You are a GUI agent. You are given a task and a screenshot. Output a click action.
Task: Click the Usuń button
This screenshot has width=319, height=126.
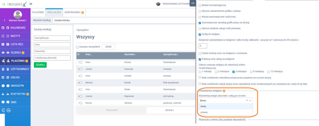point(108,47)
